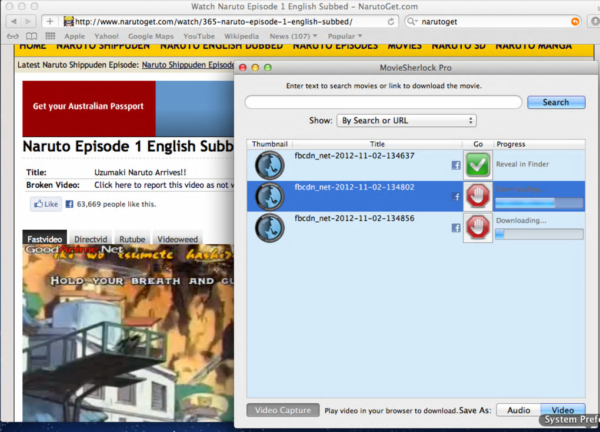600x432 pixels.
Task: Open Top Sites grid icon
Action: (x=50, y=36)
